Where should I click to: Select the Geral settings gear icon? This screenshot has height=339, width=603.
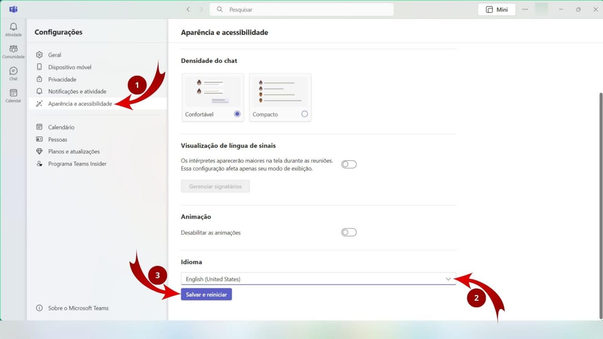point(39,55)
